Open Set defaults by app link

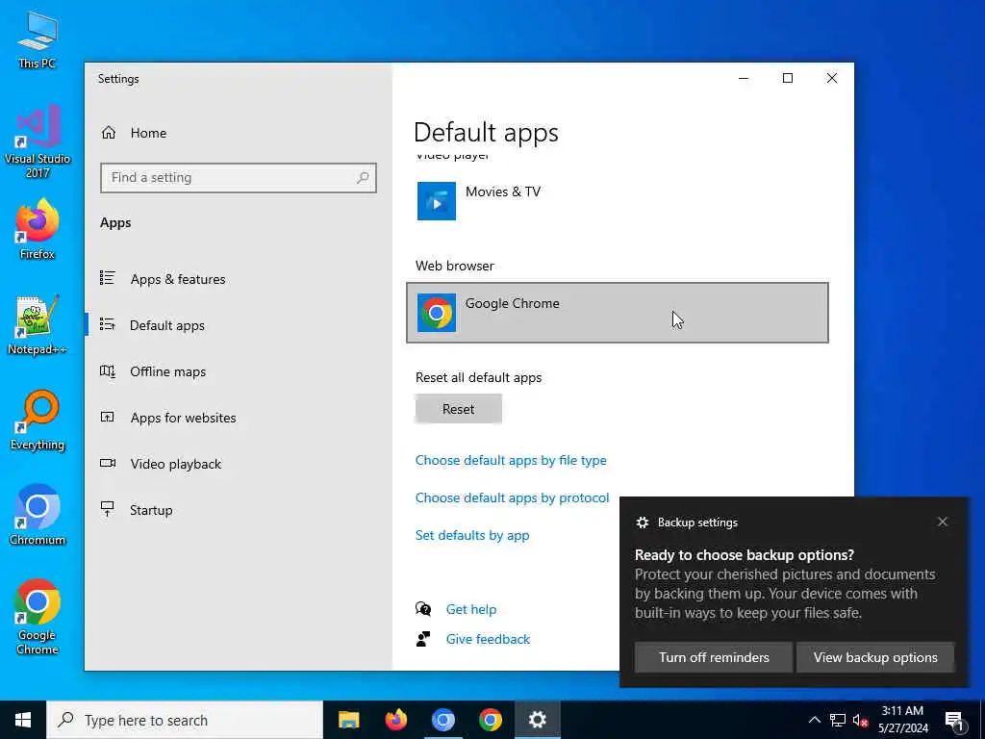[472, 535]
